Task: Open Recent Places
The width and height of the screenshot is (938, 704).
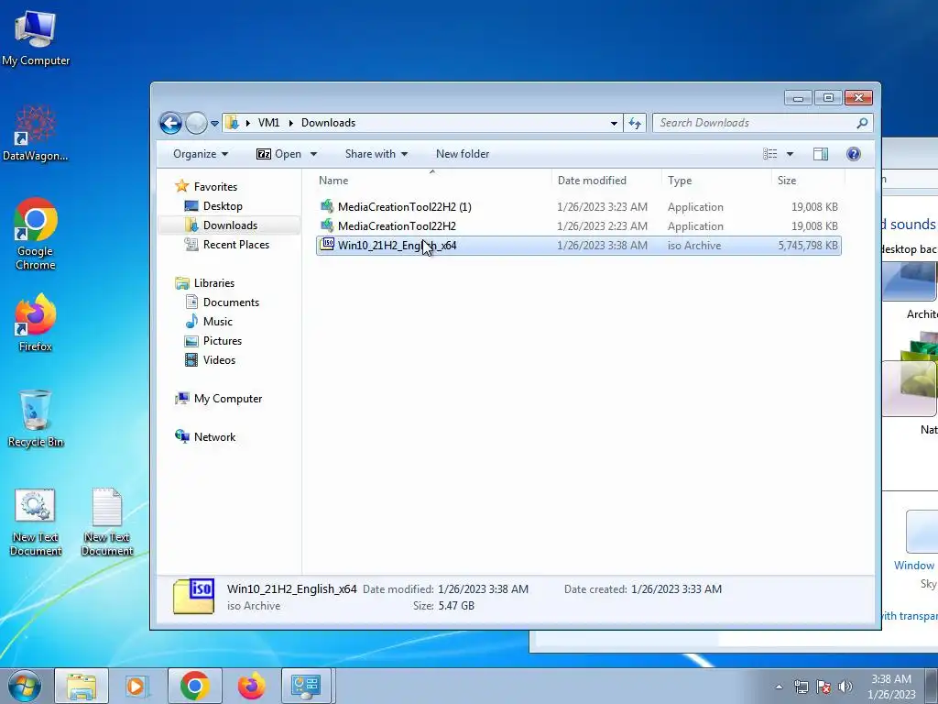Action: click(235, 244)
